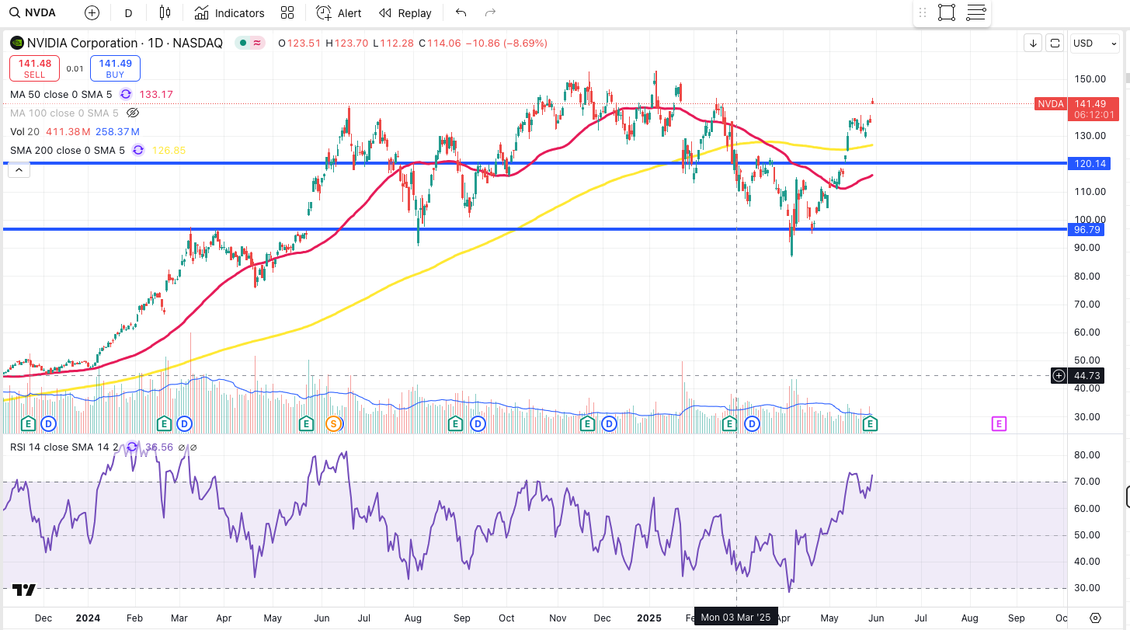This screenshot has width=1130, height=630.
Task: Click the orange S split marker
Action: (x=334, y=423)
